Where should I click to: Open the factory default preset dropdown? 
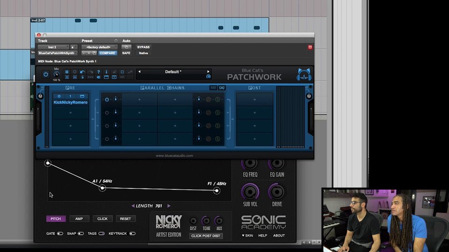coord(99,47)
